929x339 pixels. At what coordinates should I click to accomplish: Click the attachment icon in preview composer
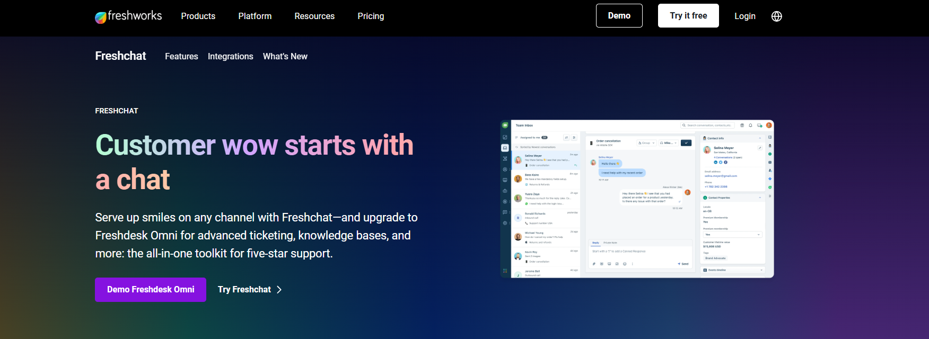click(594, 264)
